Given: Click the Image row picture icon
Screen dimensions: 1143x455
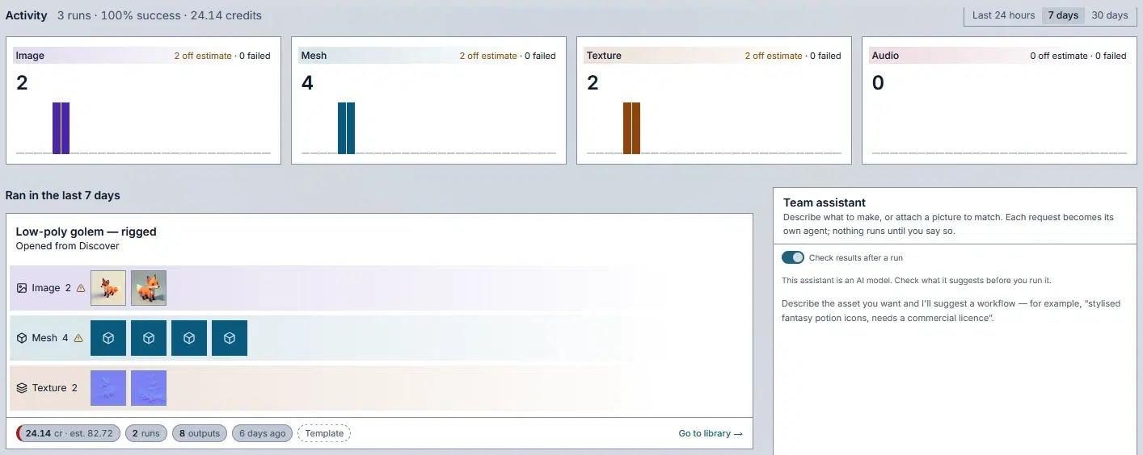Looking at the screenshot, I should pyautogui.click(x=22, y=288).
